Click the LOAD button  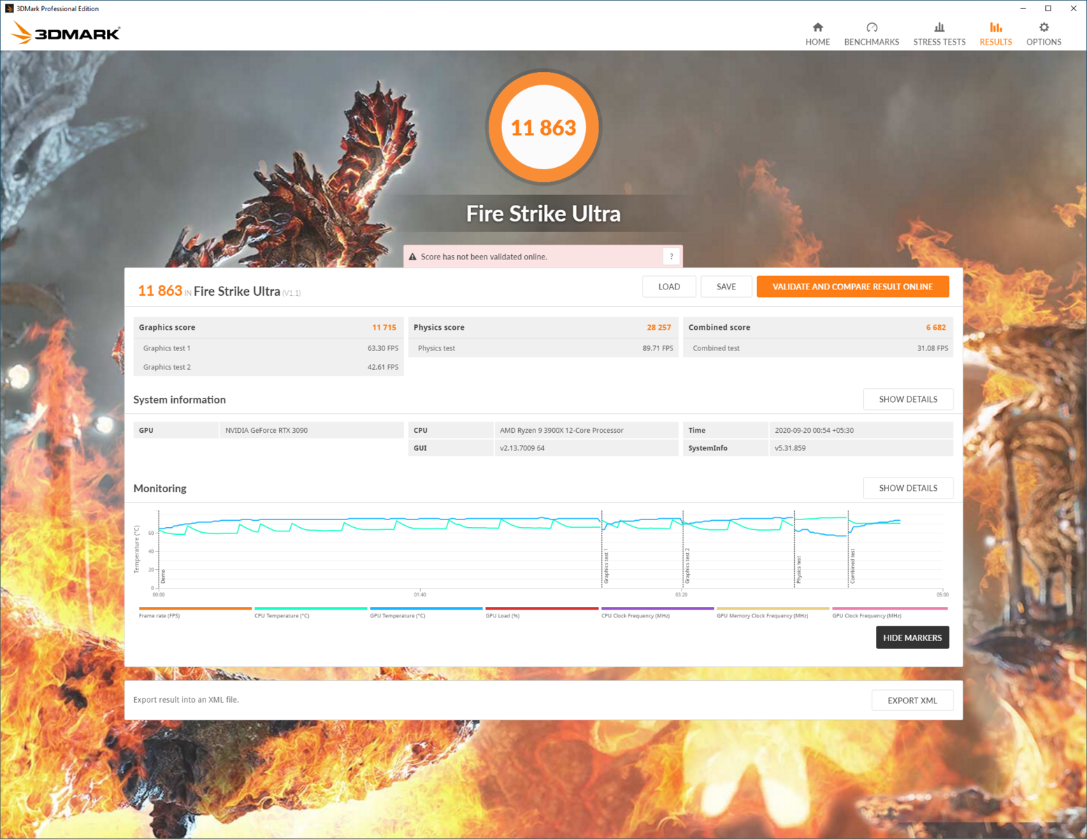pyautogui.click(x=669, y=287)
